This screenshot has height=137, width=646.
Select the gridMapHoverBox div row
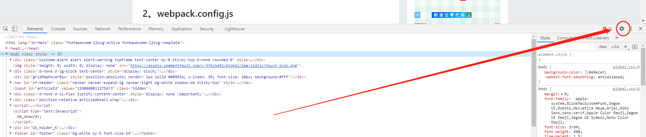click(x=159, y=77)
